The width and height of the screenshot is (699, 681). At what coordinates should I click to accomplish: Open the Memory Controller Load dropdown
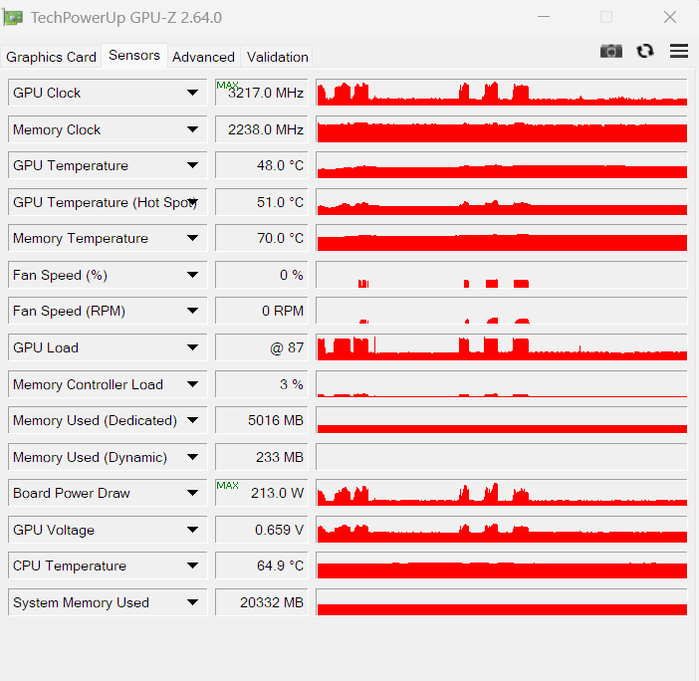192,384
